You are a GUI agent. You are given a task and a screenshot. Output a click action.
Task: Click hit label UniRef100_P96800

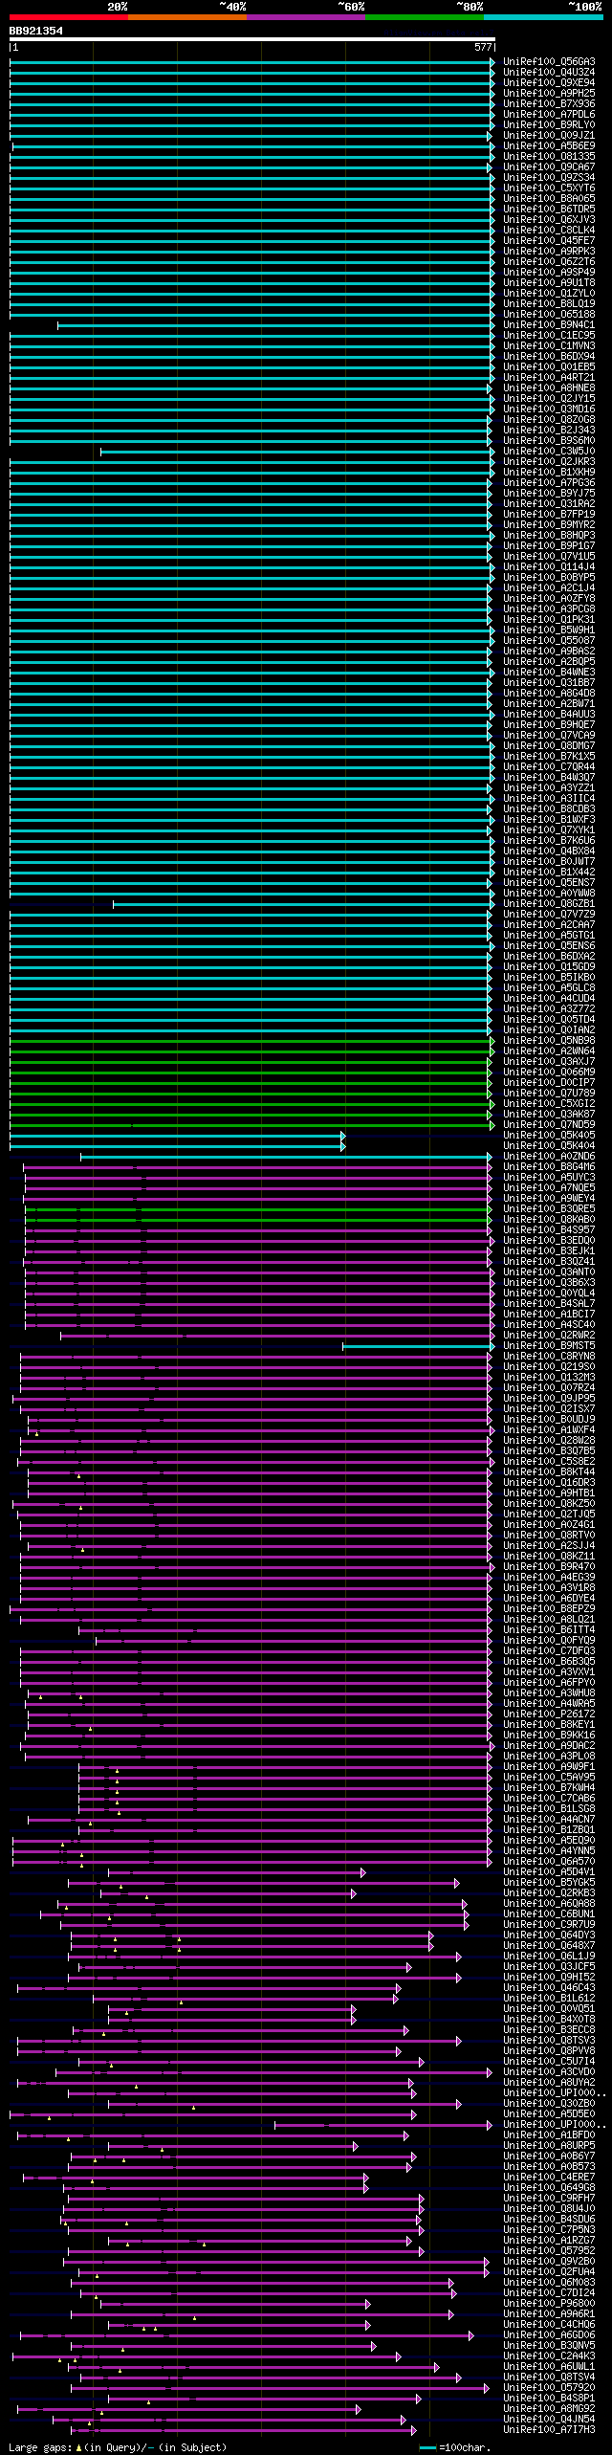pyautogui.click(x=549, y=2303)
